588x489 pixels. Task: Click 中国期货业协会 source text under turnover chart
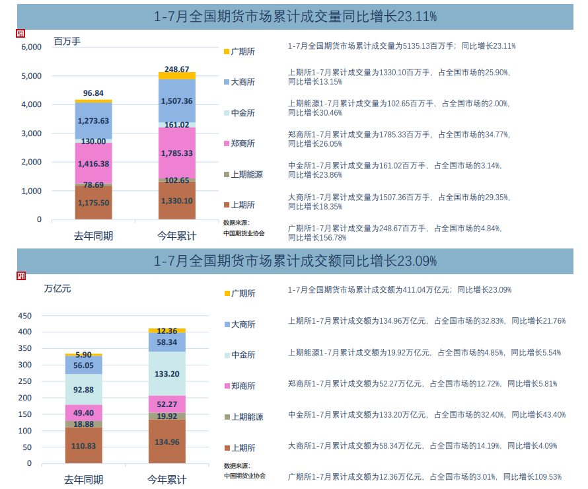coord(245,476)
